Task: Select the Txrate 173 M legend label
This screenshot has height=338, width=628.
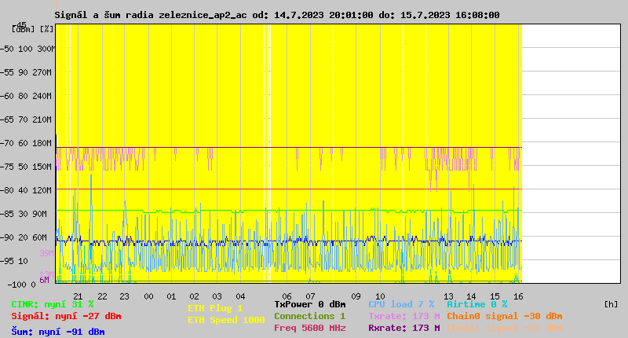Action: pyautogui.click(x=403, y=316)
